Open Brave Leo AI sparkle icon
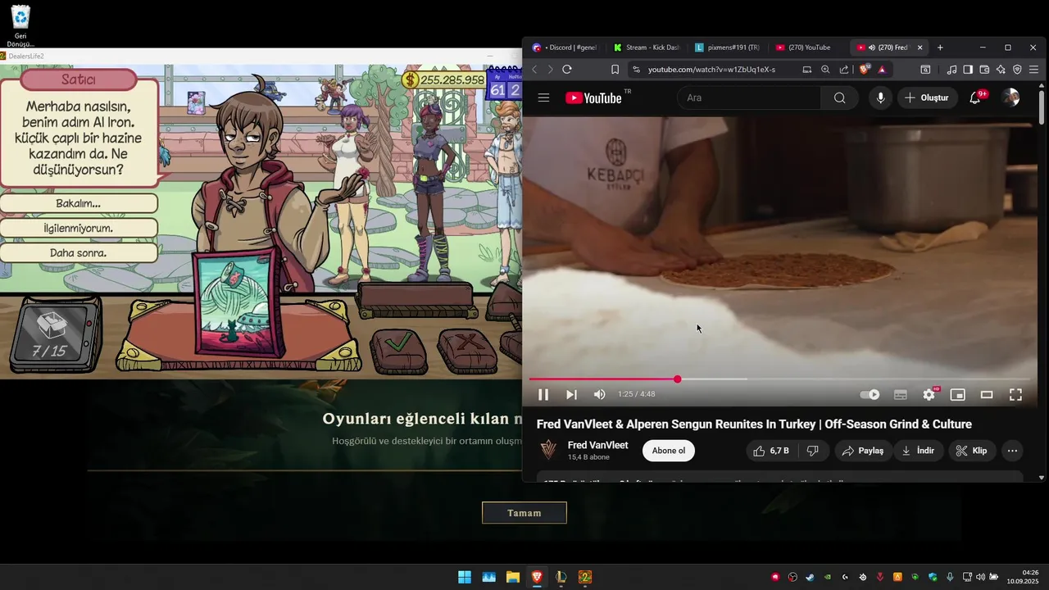This screenshot has width=1049, height=590. click(1001, 70)
